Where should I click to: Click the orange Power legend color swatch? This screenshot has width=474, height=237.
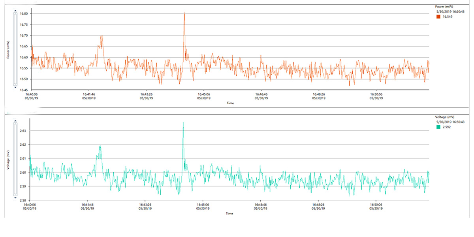click(438, 17)
